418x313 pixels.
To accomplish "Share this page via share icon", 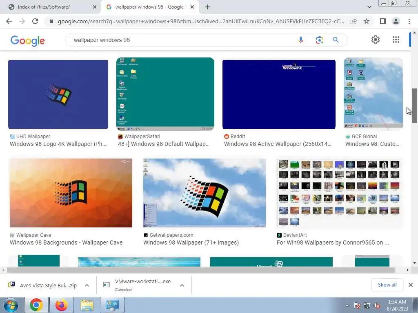I will tap(354, 21).
